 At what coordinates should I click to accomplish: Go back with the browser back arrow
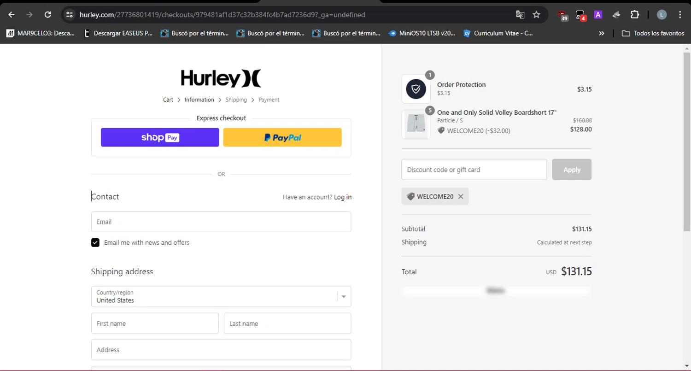pyautogui.click(x=12, y=15)
